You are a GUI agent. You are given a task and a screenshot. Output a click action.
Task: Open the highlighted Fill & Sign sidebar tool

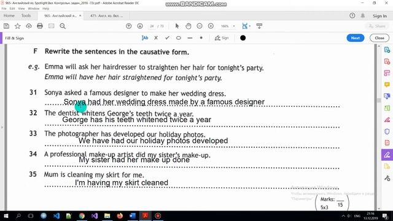click(x=387, y=155)
